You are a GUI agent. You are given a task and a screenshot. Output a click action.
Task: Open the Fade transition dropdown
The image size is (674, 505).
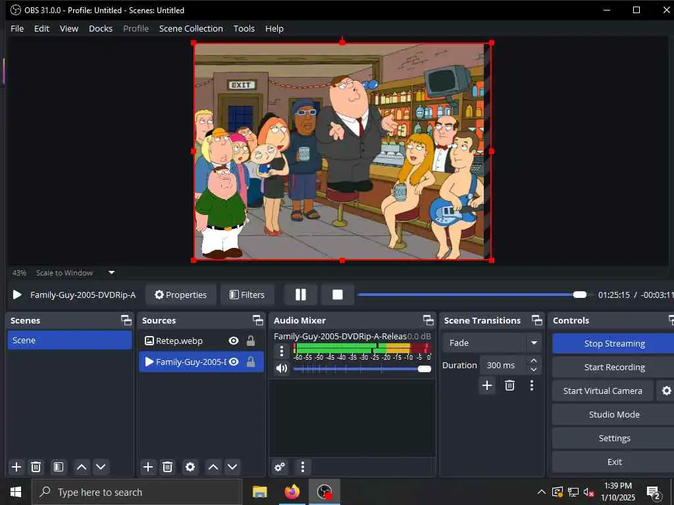tap(492, 343)
